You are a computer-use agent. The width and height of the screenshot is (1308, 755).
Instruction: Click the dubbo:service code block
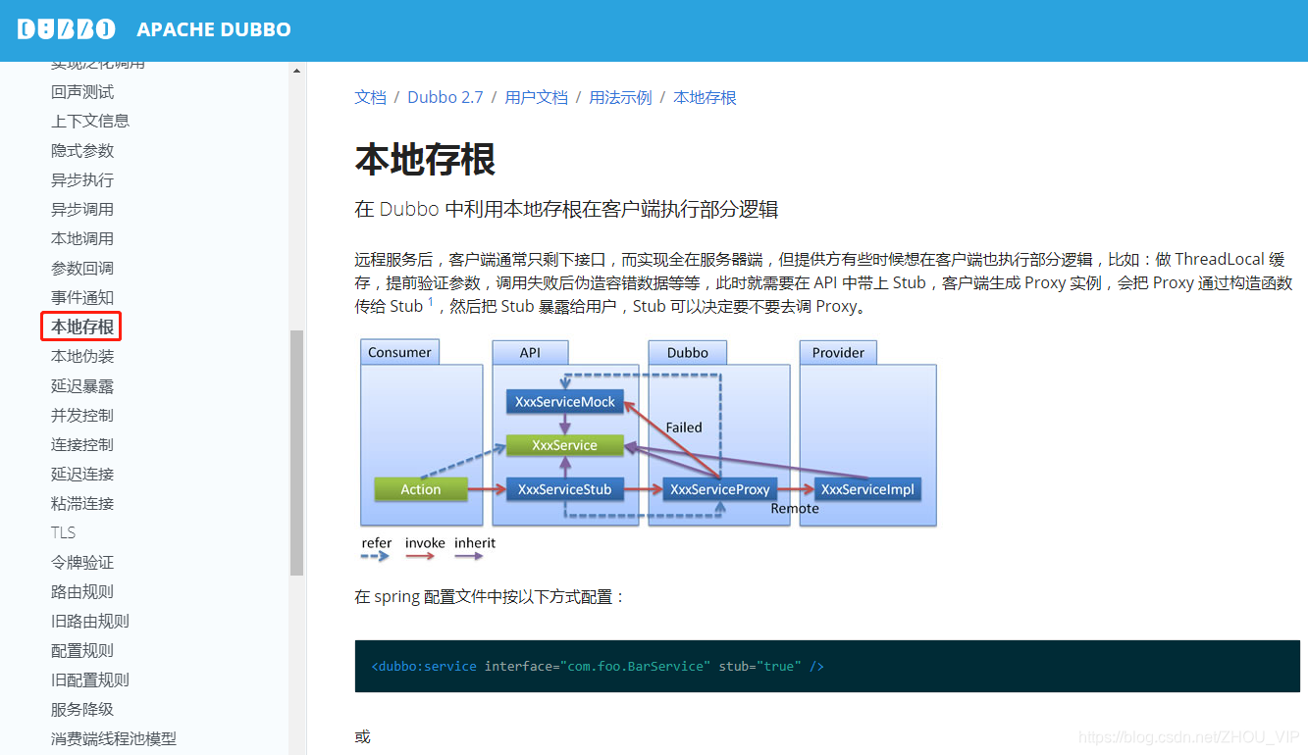pos(827,666)
